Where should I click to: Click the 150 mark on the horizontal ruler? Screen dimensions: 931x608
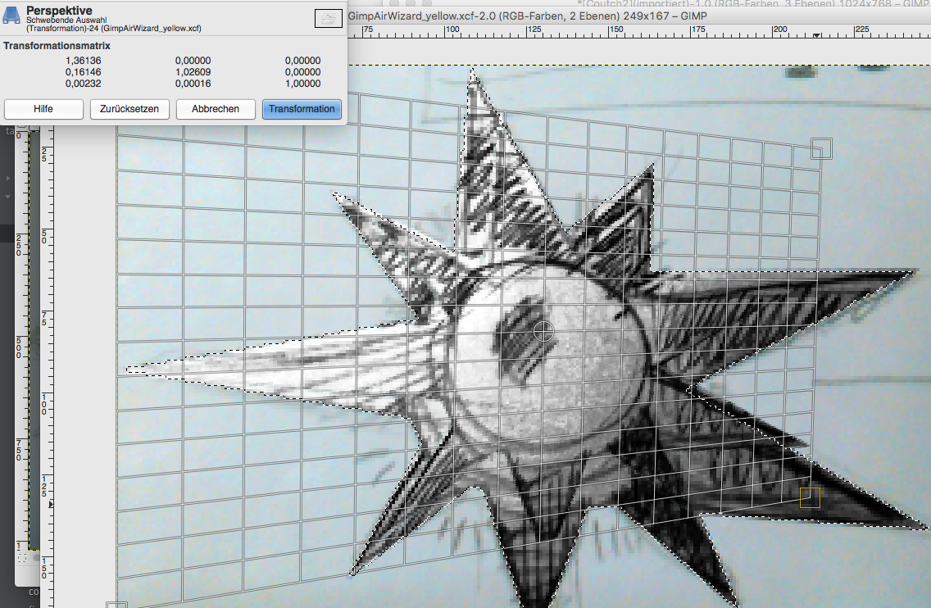click(615, 29)
